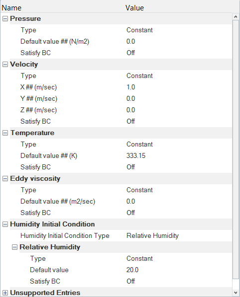
Task: Edit Eddy viscosity Default value 0.0
Action: 130,201
